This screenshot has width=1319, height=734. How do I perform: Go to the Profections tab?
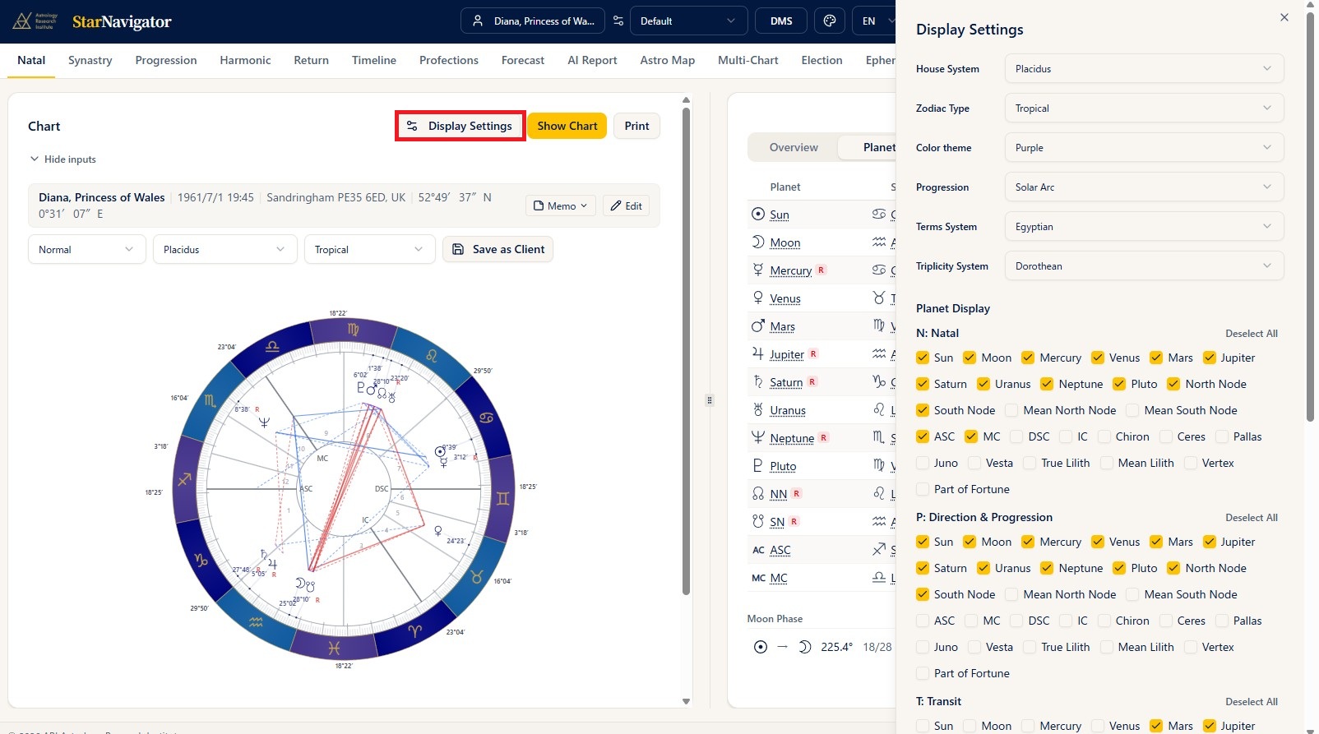[449, 60]
